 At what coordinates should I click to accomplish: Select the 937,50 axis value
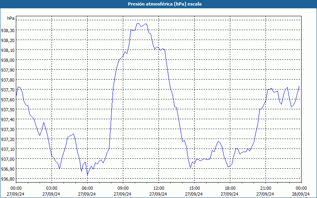(8, 110)
